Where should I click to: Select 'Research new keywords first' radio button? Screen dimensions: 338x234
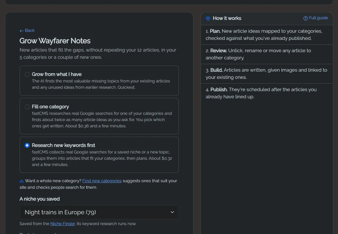pyautogui.click(x=27, y=145)
